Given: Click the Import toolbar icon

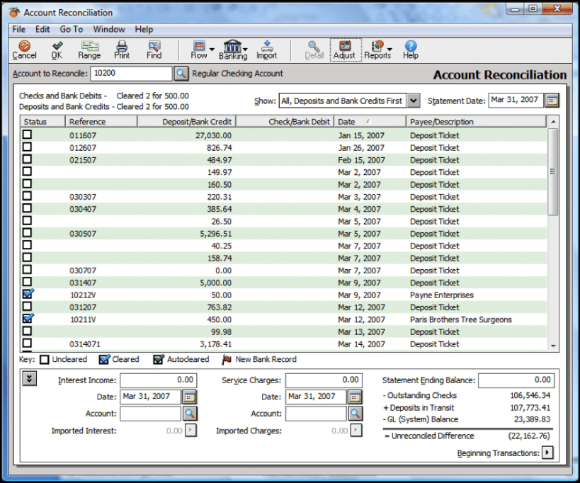Looking at the screenshot, I should [267, 50].
